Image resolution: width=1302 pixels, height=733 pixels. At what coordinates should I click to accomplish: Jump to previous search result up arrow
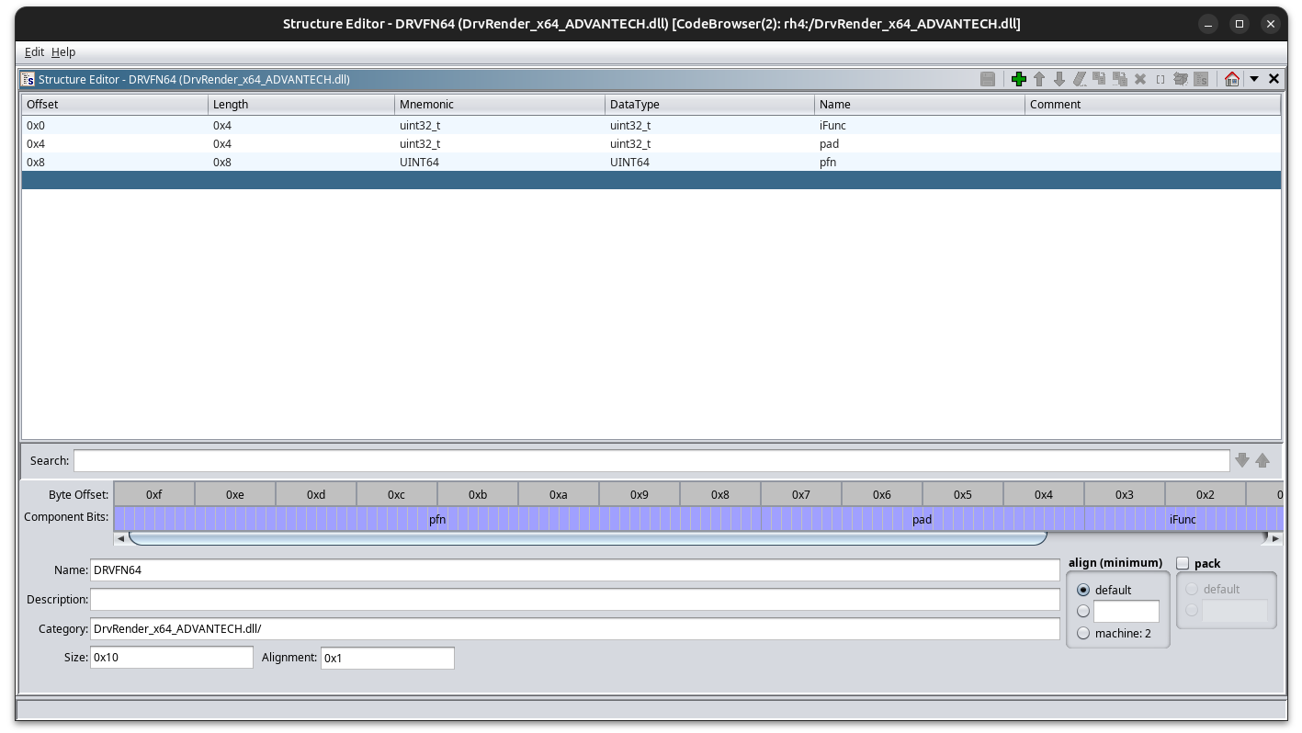tap(1262, 460)
